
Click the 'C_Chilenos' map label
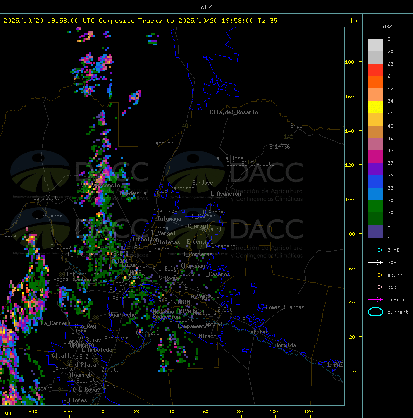tap(47, 216)
